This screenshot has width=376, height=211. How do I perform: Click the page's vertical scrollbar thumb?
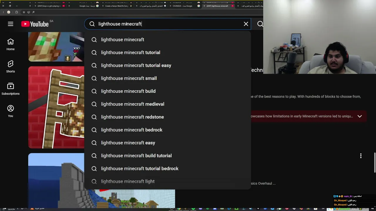(x=374, y=163)
